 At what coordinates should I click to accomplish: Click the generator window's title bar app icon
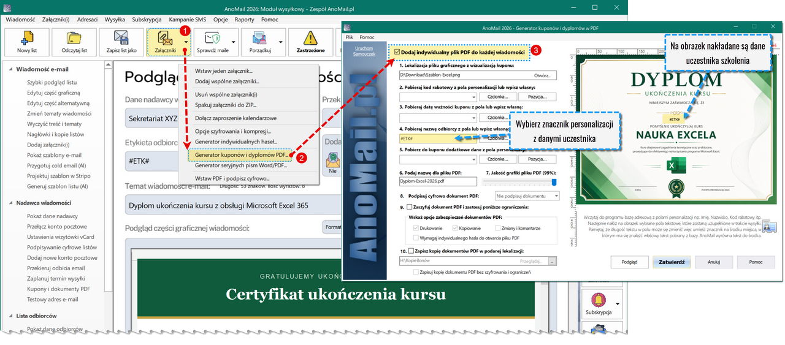coord(348,26)
